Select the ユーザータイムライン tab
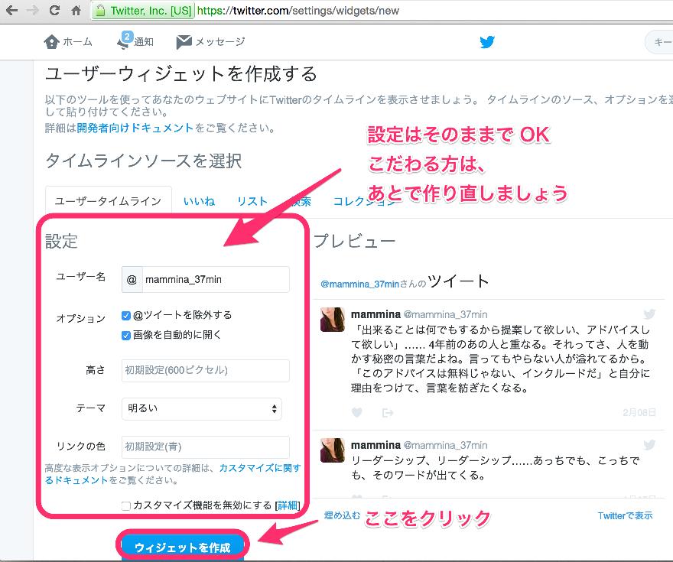 coord(108,201)
